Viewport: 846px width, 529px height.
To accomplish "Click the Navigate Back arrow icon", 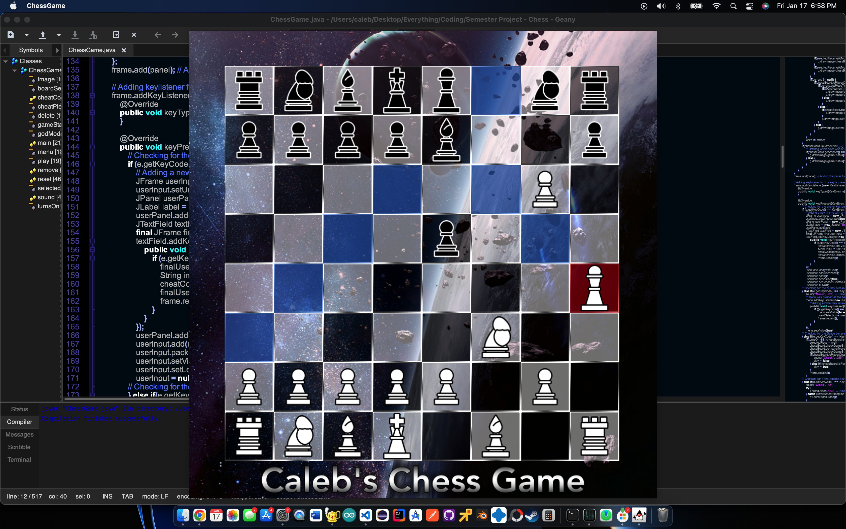I will point(158,35).
